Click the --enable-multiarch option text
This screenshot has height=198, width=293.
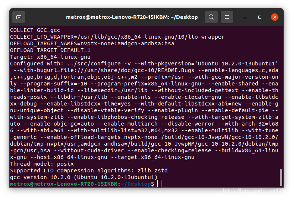point(127,124)
